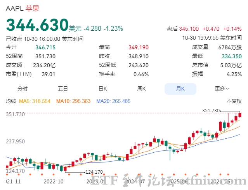Click the 成交量 value 6784万股
Image resolution: width=248 pixels, height=190 pixels.
click(x=230, y=47)
